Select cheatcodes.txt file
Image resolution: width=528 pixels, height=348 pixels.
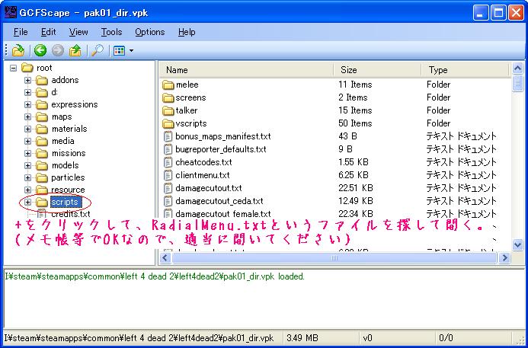(x=197, y=162)
